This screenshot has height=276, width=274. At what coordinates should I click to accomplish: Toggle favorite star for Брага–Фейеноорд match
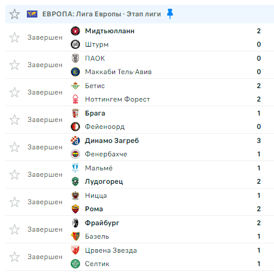[x=15, y=120]
